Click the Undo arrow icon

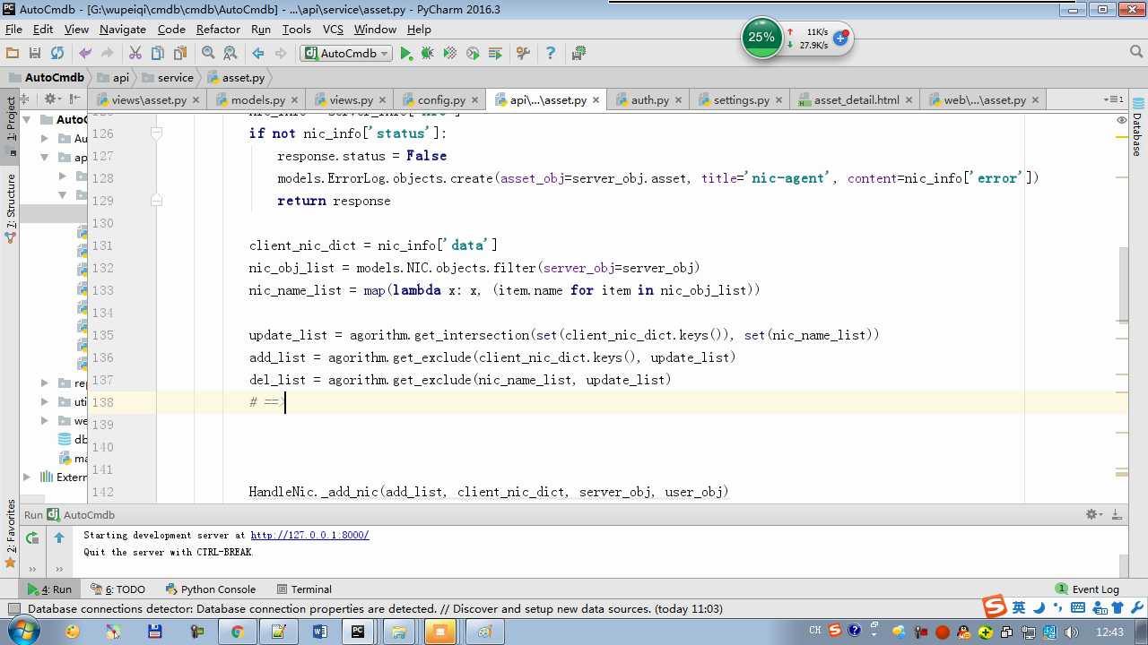coord(85,54)
